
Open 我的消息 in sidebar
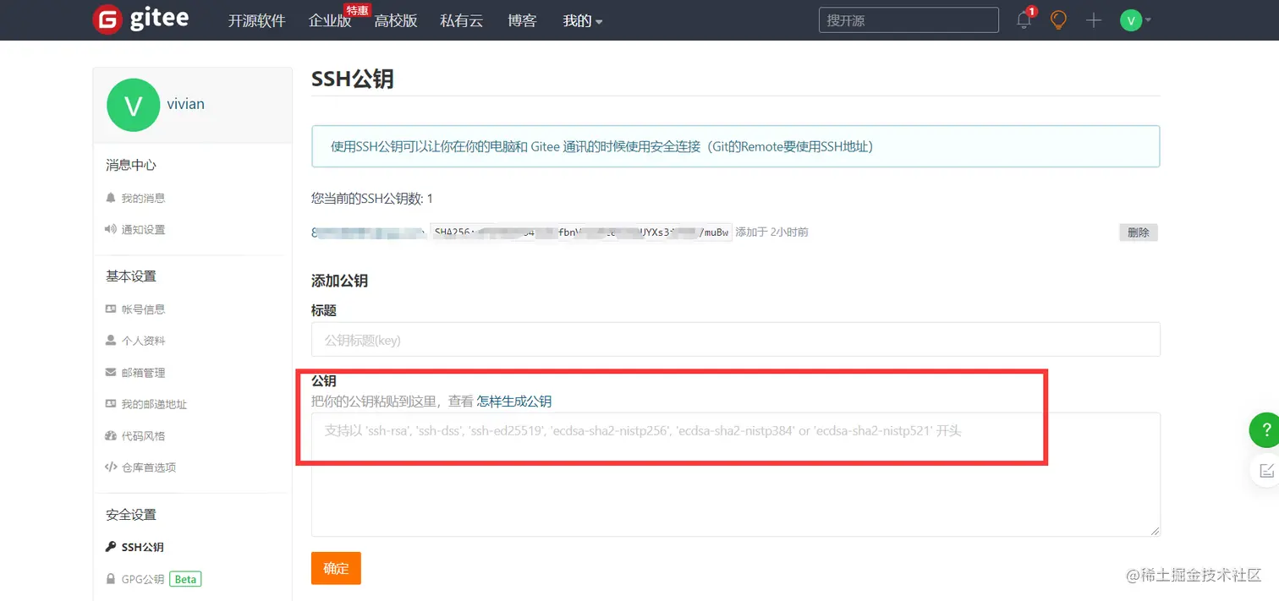click(143, 198)
